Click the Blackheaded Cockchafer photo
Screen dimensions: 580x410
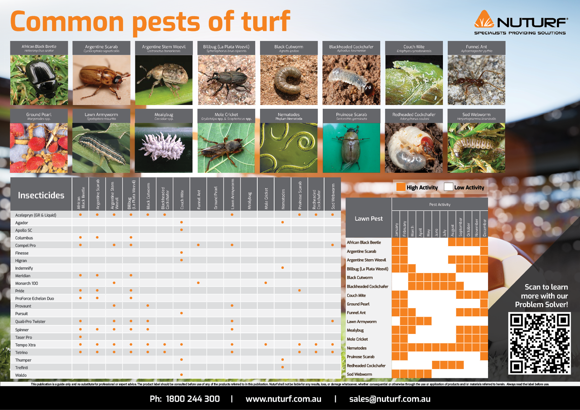351,80
